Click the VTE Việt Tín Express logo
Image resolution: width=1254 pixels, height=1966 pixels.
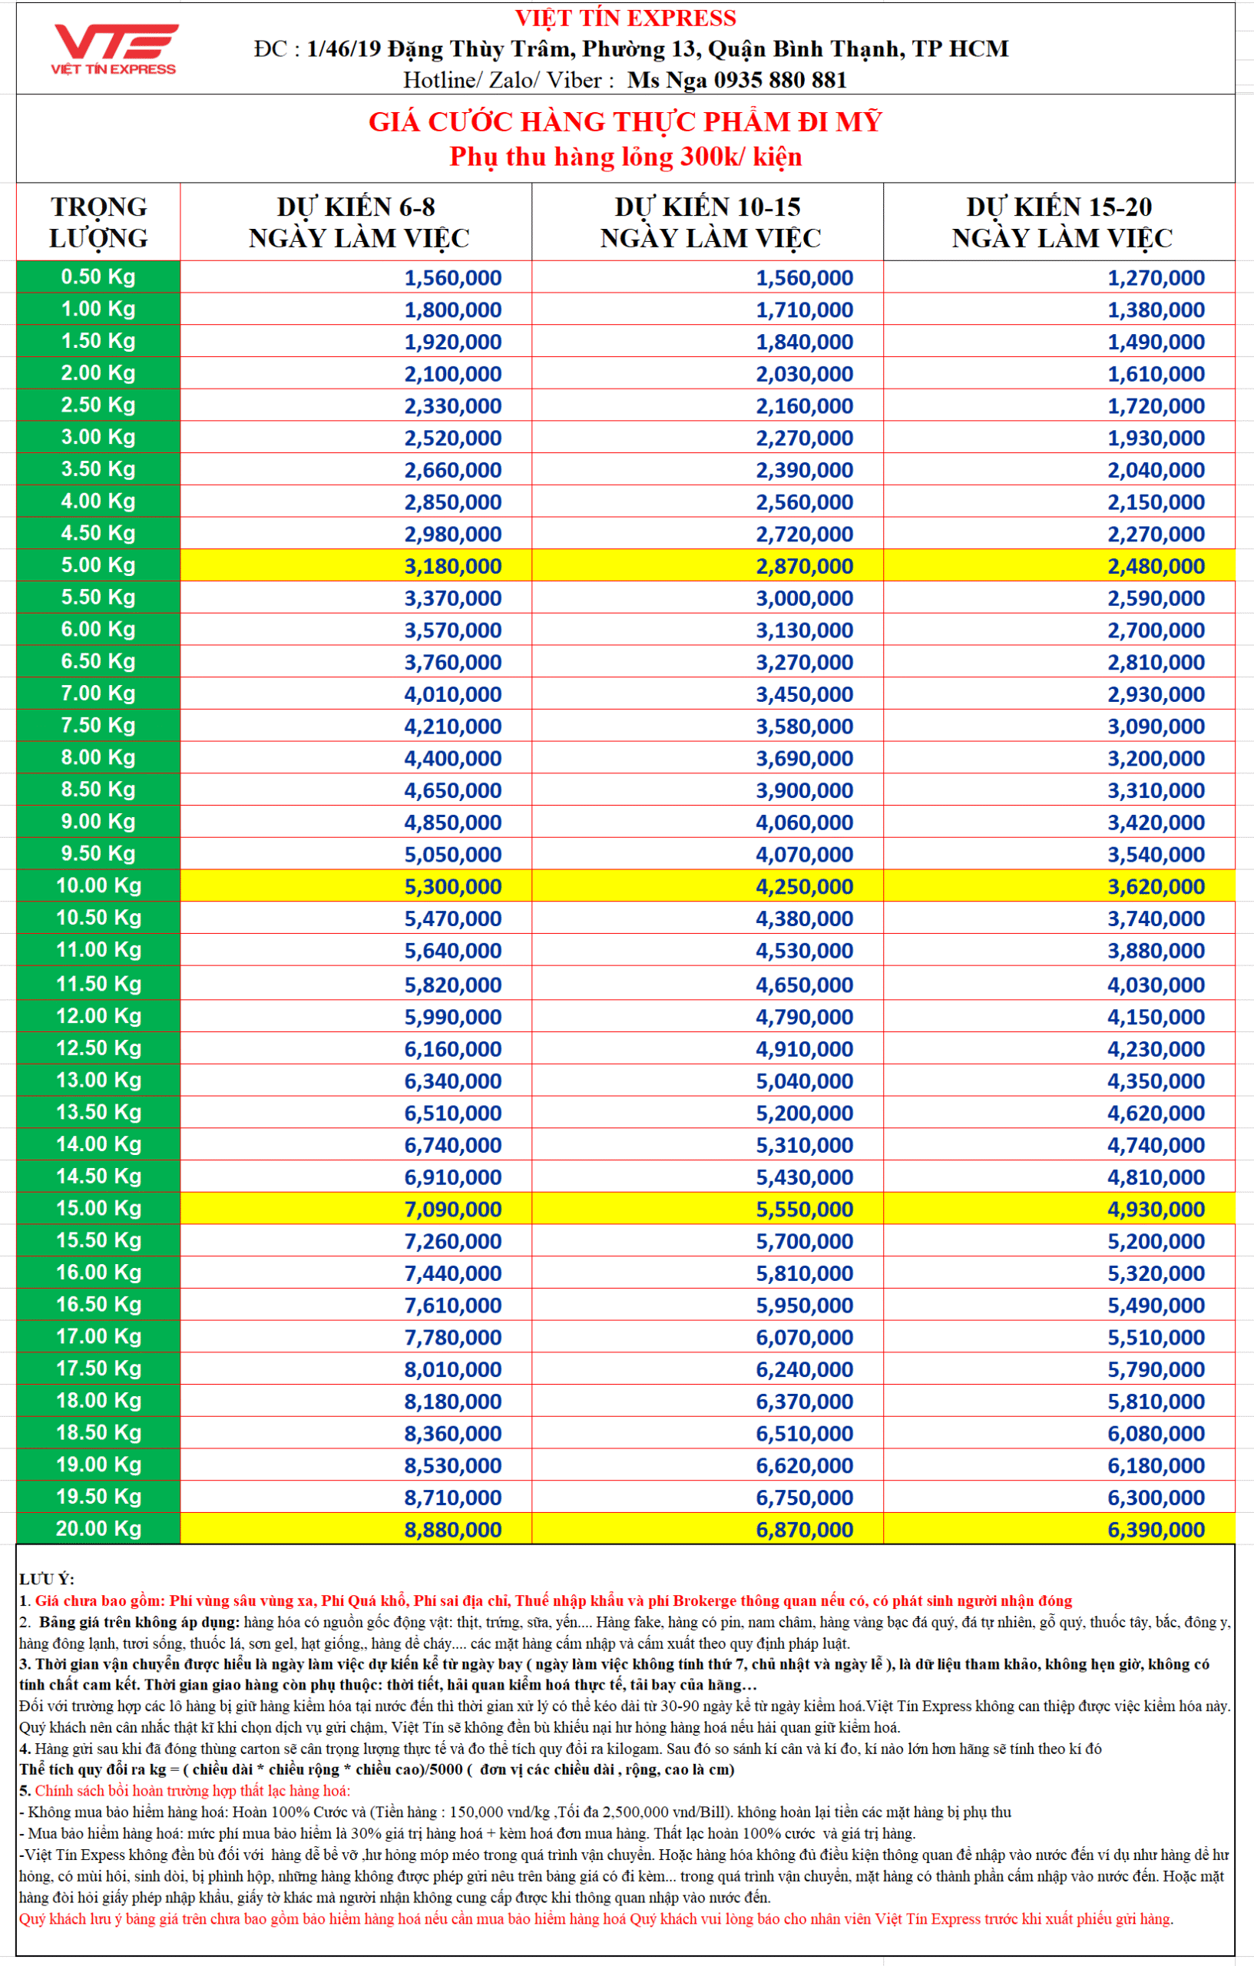pos(114,49)
